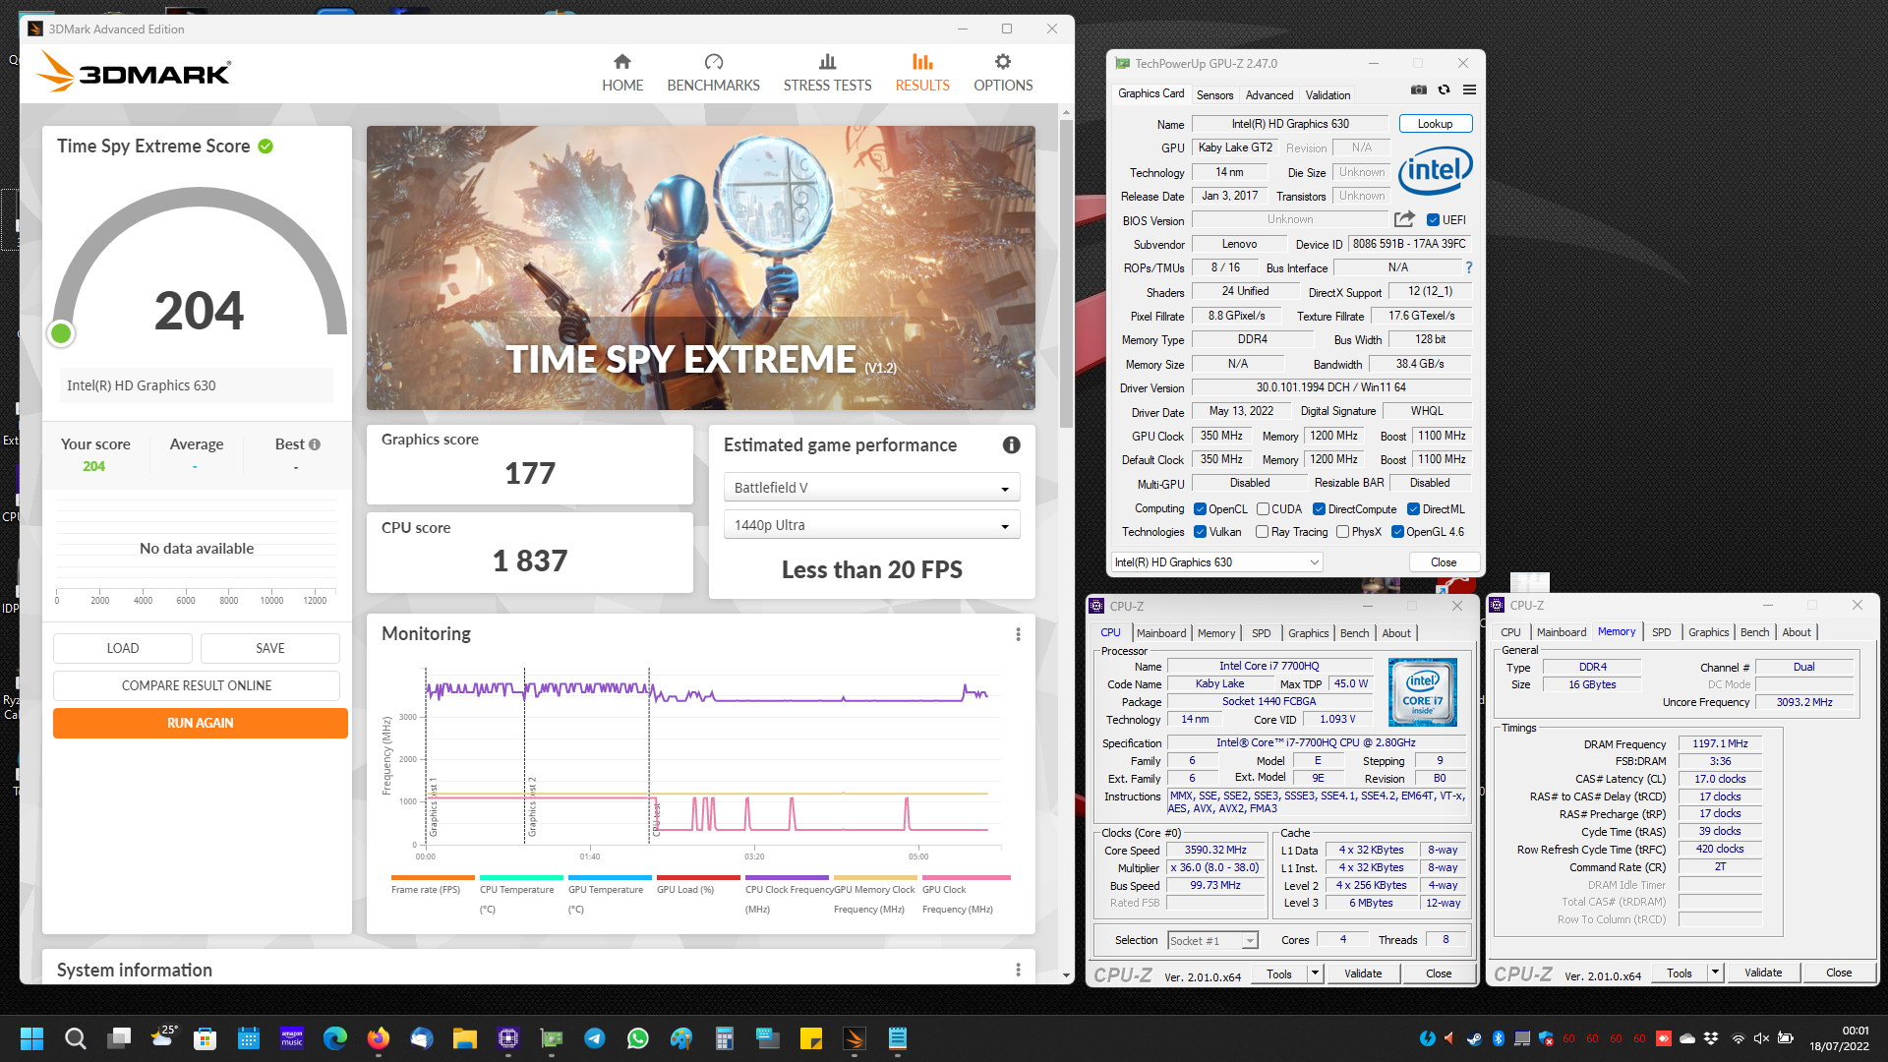Viewport: 1888px width, 1062px height.
Task: Open the BENCHMARKS section in 3DMark
Action: click(713, 74)
